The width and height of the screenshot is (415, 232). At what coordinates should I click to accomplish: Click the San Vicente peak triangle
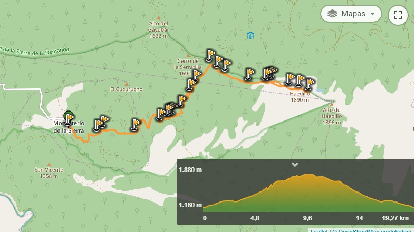[49, 165]
